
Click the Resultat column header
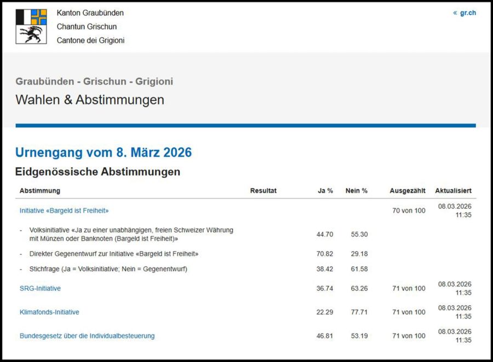pos(263,191)
